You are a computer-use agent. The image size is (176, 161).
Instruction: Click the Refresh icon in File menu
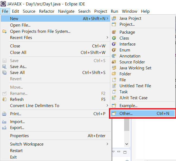point(4,99)
